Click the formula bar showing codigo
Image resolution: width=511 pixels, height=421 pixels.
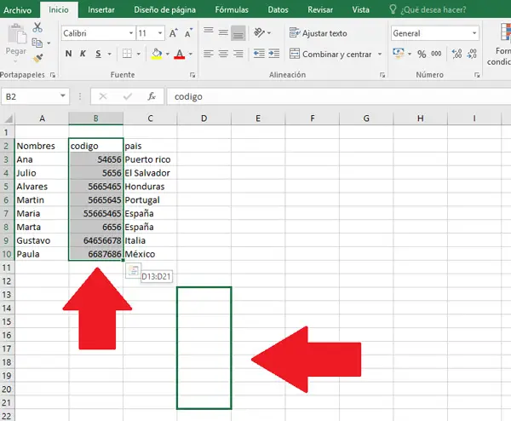339,96
